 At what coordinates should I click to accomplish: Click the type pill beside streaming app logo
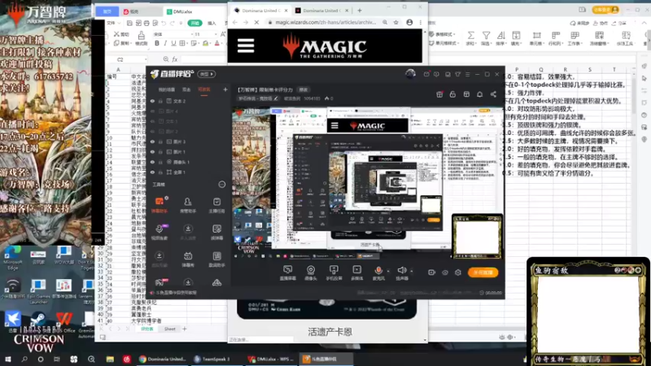coord(207,74)
